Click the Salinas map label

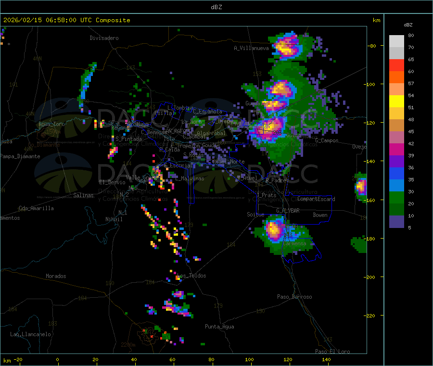(x=83, y=195)
